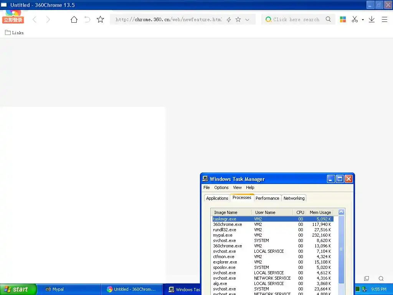
Task: Select the ctfmon.exe process row
Action: 273,257
